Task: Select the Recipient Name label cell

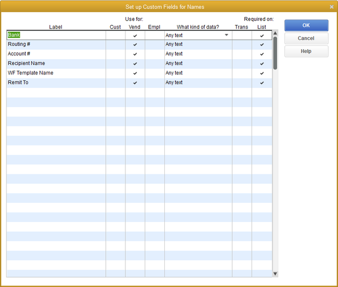Action: tap(56, 63)
